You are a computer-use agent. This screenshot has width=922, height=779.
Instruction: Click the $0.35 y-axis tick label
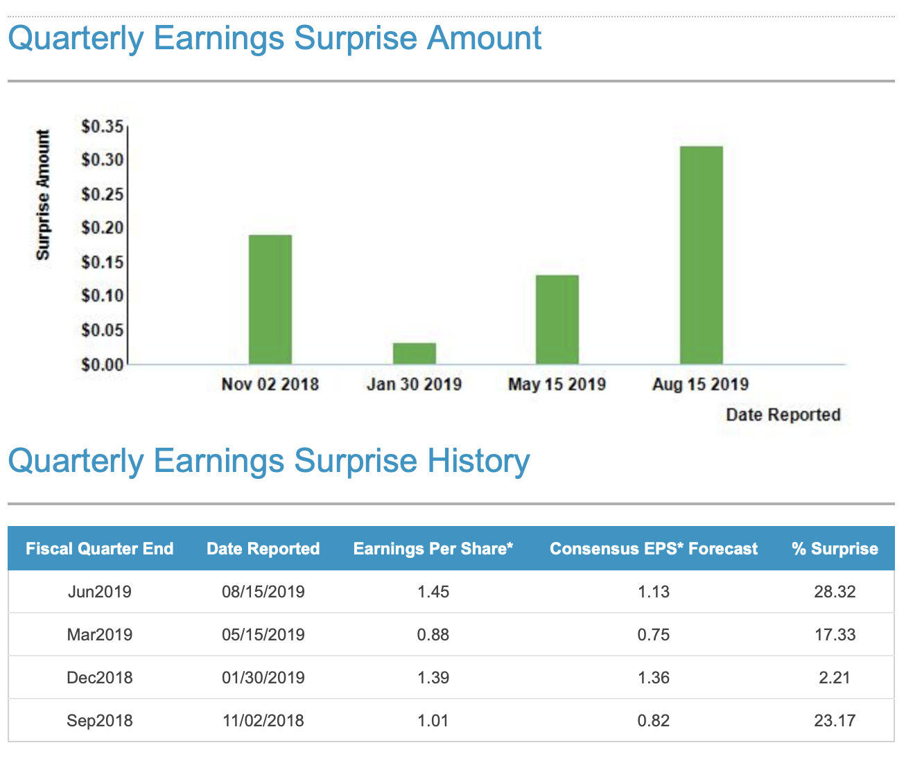coord(103,127)
